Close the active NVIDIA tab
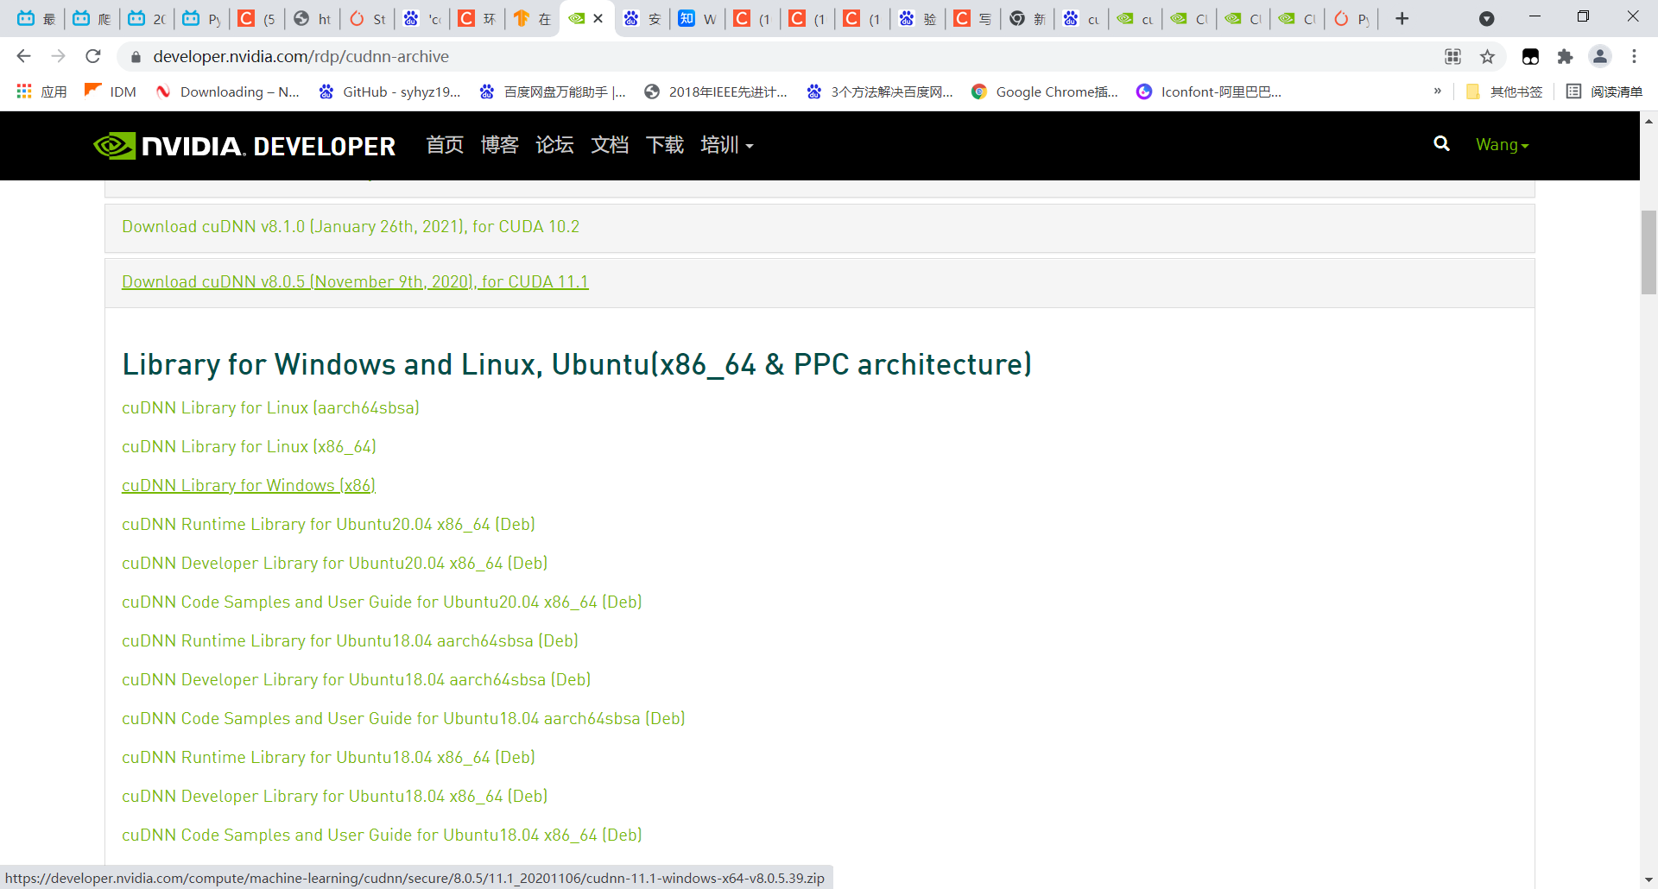Image resolution: width=1658 pixels, height=889 pixels. (x=598, y=18)
